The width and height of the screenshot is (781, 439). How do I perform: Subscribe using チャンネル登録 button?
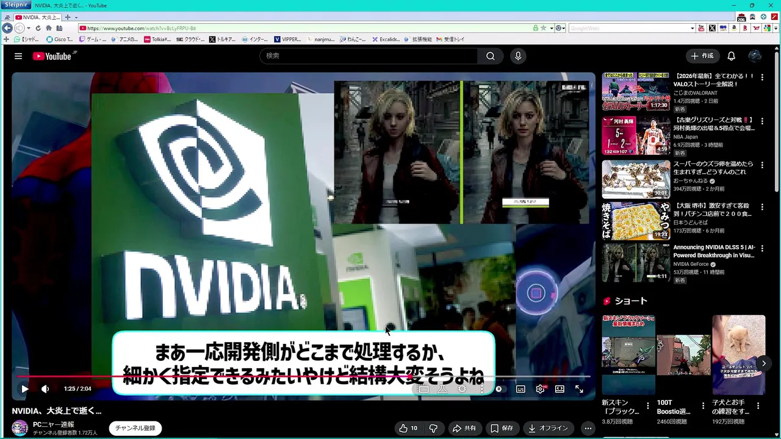(x=135, y=428)
